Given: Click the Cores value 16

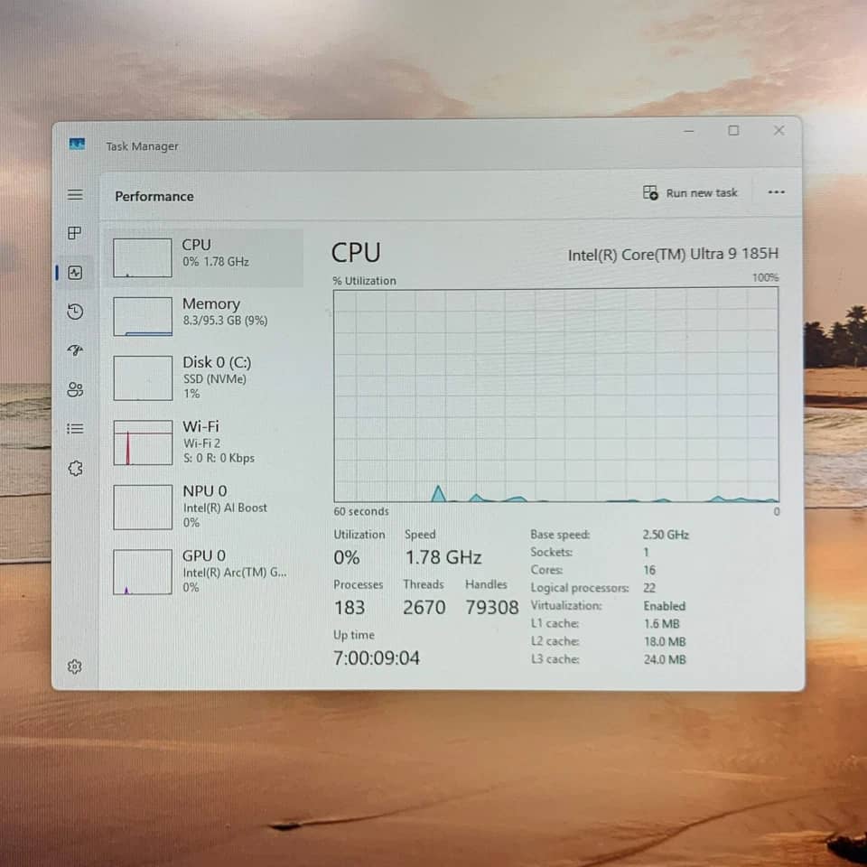Looking at the screenshot, I should point(649,570).
